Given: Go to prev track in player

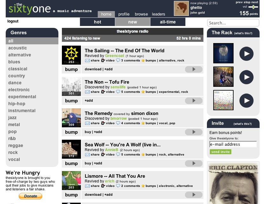Looking at the screenshot, I should (x=239, y=2).
